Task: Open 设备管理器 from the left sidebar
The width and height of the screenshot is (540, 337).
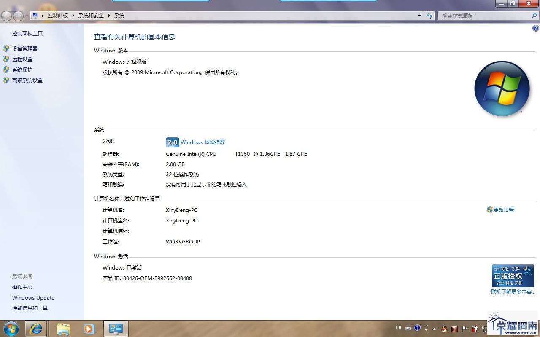Action: click(25, 48)
